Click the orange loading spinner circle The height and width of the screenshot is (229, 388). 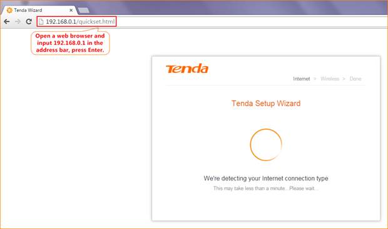click(266, 145)
